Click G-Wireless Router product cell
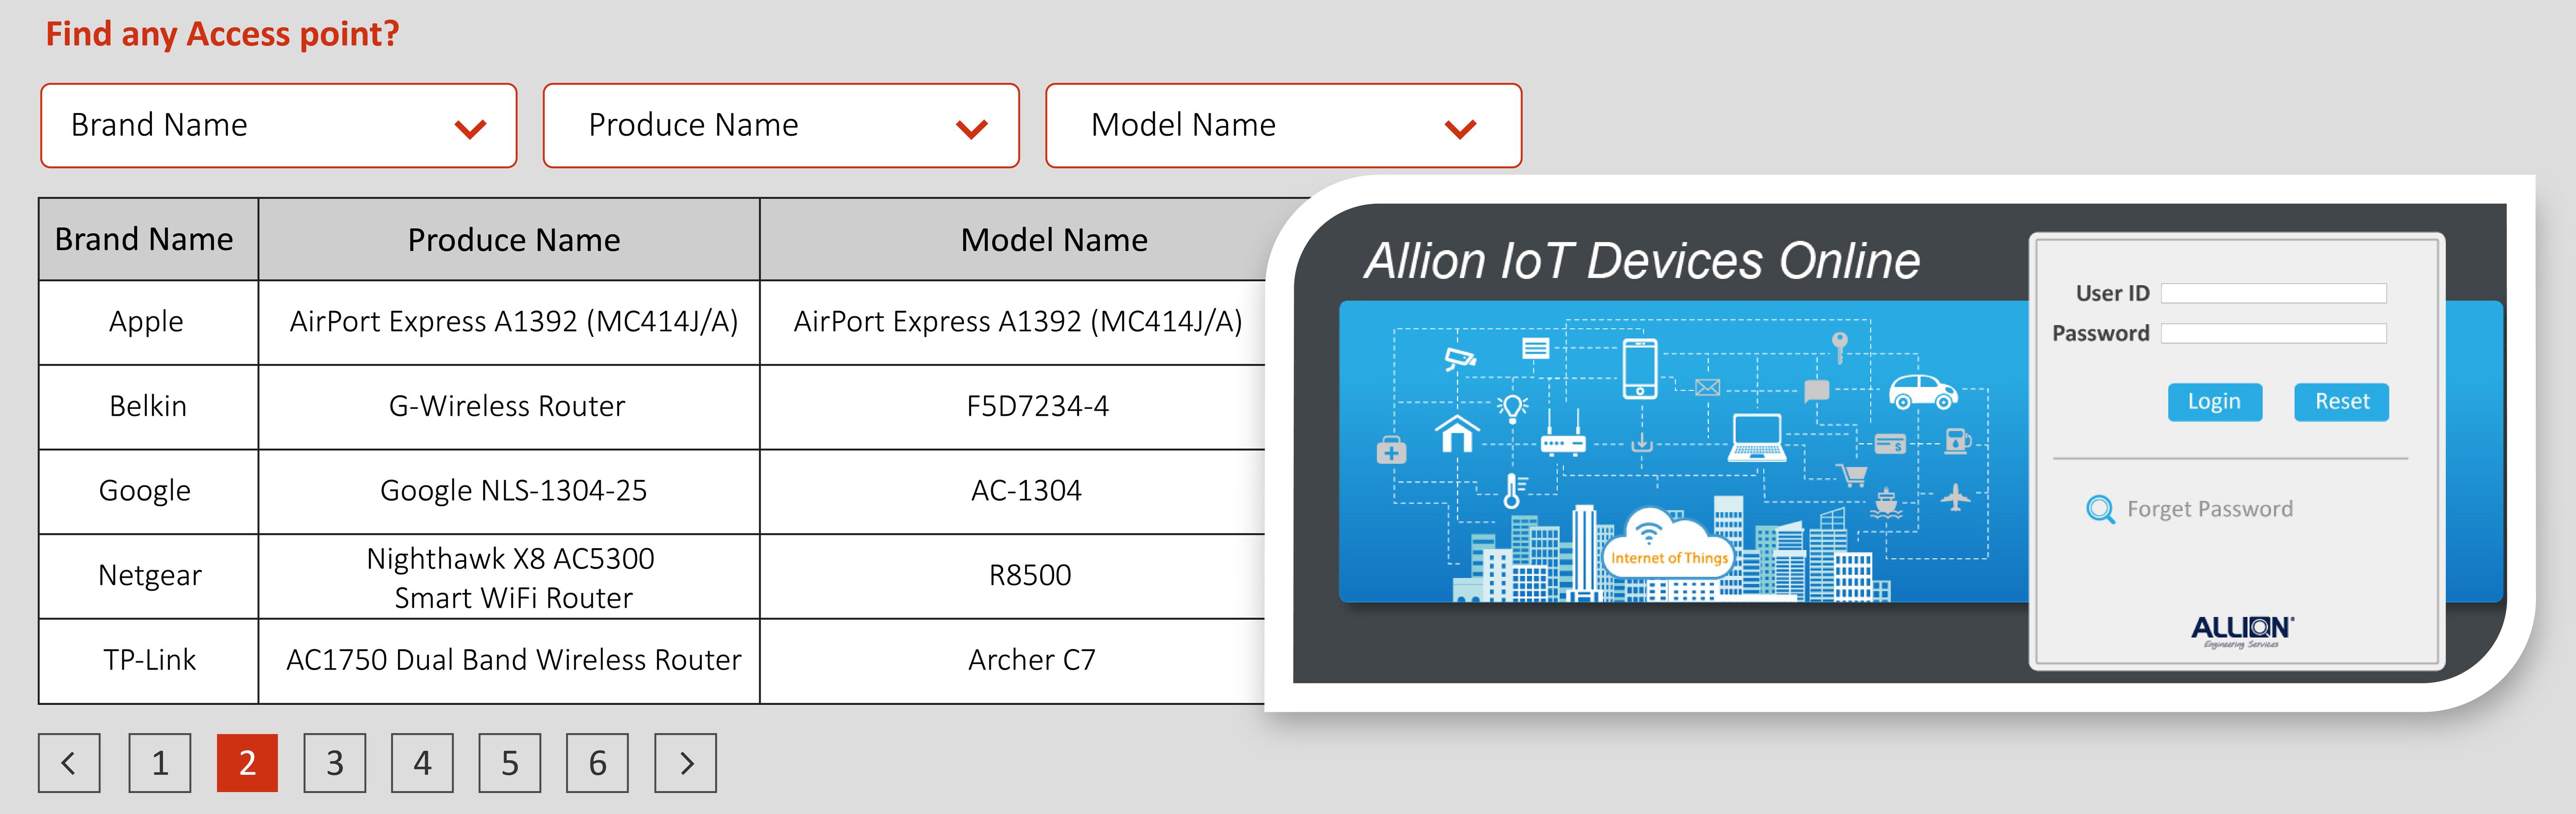Screen dimensions: 2576x814 [x=509, y=406]
